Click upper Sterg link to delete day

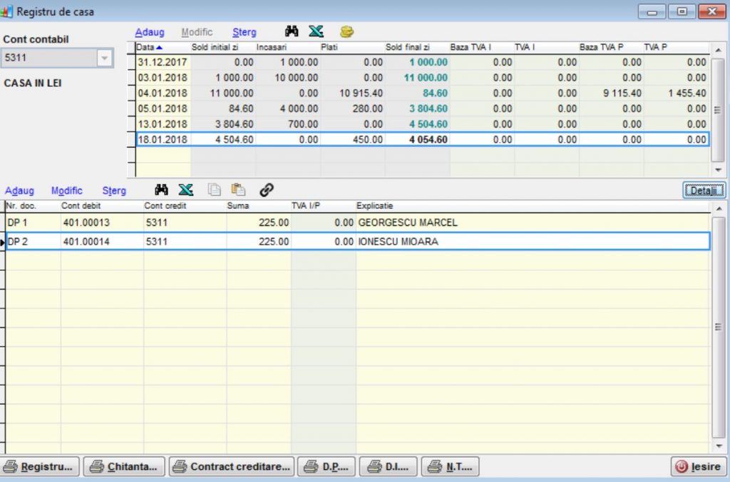pos(244,32)
